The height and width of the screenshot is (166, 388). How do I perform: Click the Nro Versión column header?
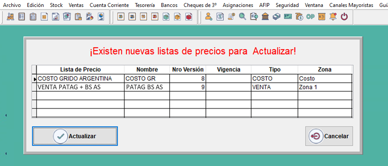[x=188, y=70]
